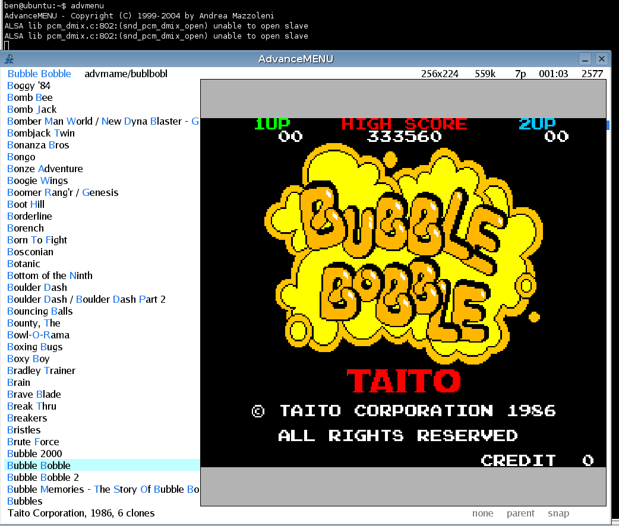This screenshot has width=619, height=526.
Task: Pick Breakers in the game list
Action: tap(27, 417)
